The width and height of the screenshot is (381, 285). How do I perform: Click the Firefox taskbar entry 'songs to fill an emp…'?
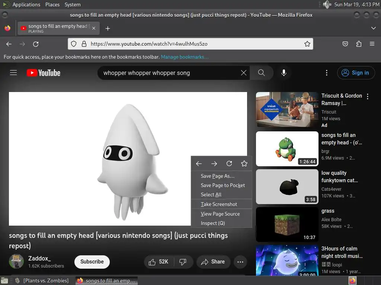pos(107,281)
